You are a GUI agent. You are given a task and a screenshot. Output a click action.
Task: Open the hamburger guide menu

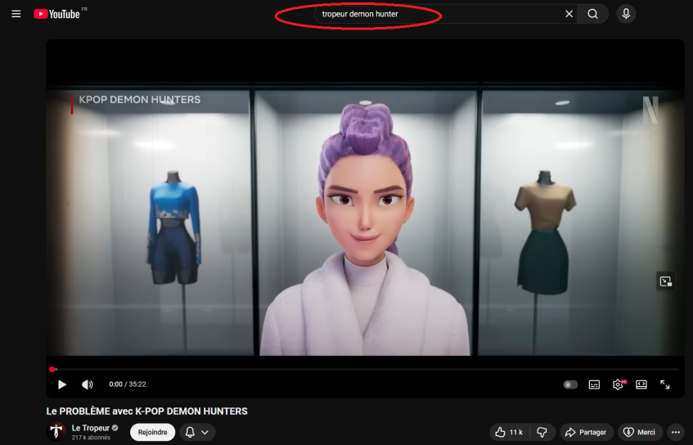click(x=16, y=14)
